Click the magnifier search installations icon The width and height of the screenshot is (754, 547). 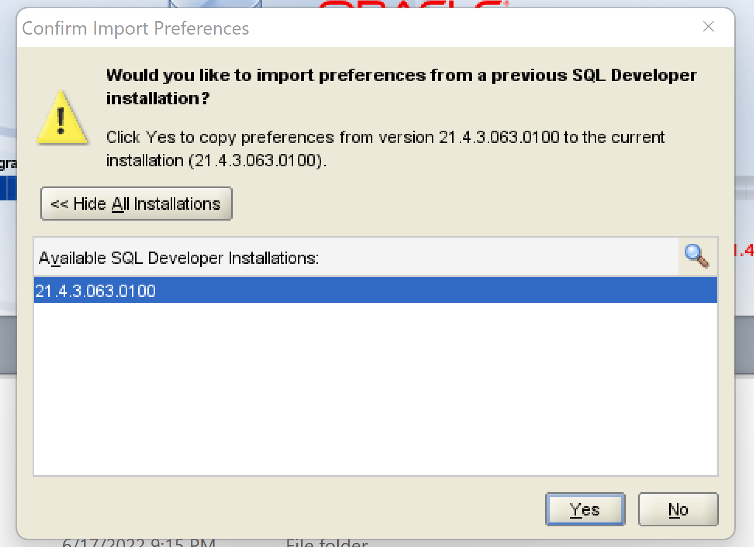697,256
